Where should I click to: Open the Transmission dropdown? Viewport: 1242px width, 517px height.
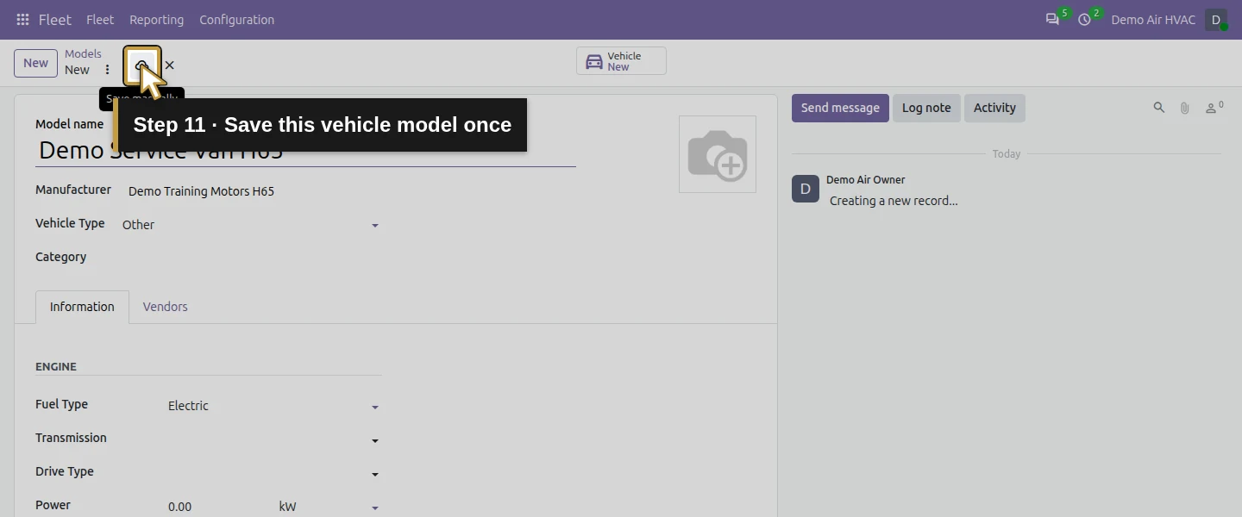[274, 439]
